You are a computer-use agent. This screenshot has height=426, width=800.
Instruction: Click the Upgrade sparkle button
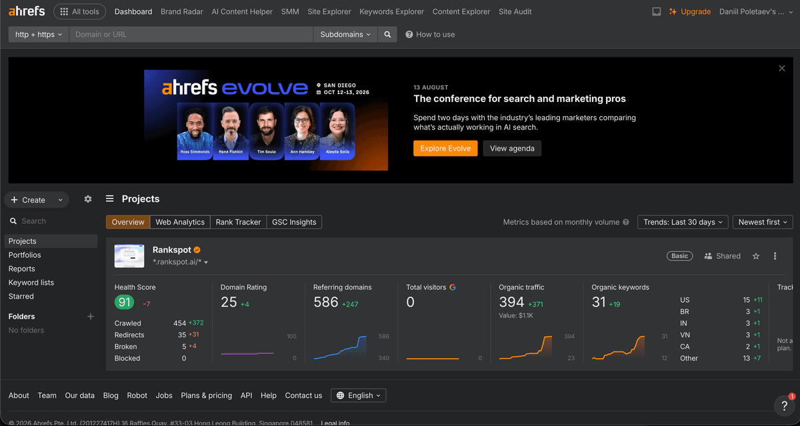[x=690, y=11]
